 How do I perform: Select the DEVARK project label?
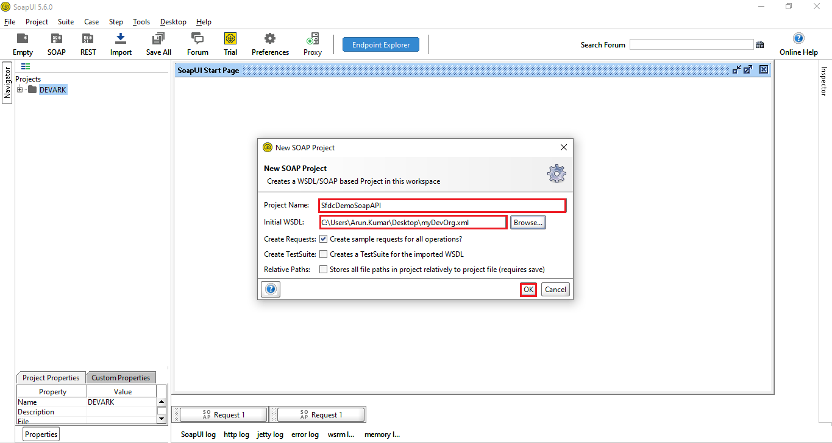(53, 90)
